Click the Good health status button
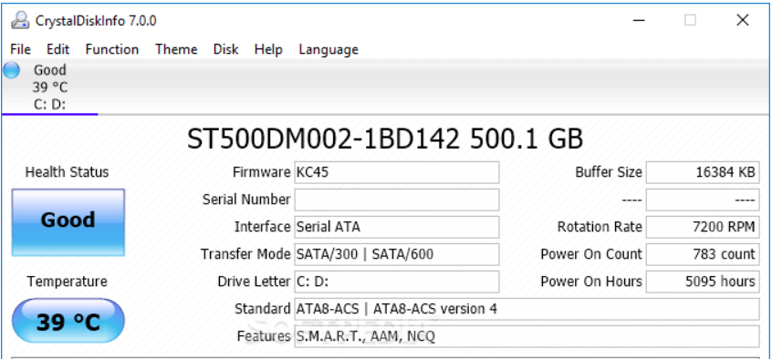This screenshot has height=359, width=772. [x=68, y=222]
